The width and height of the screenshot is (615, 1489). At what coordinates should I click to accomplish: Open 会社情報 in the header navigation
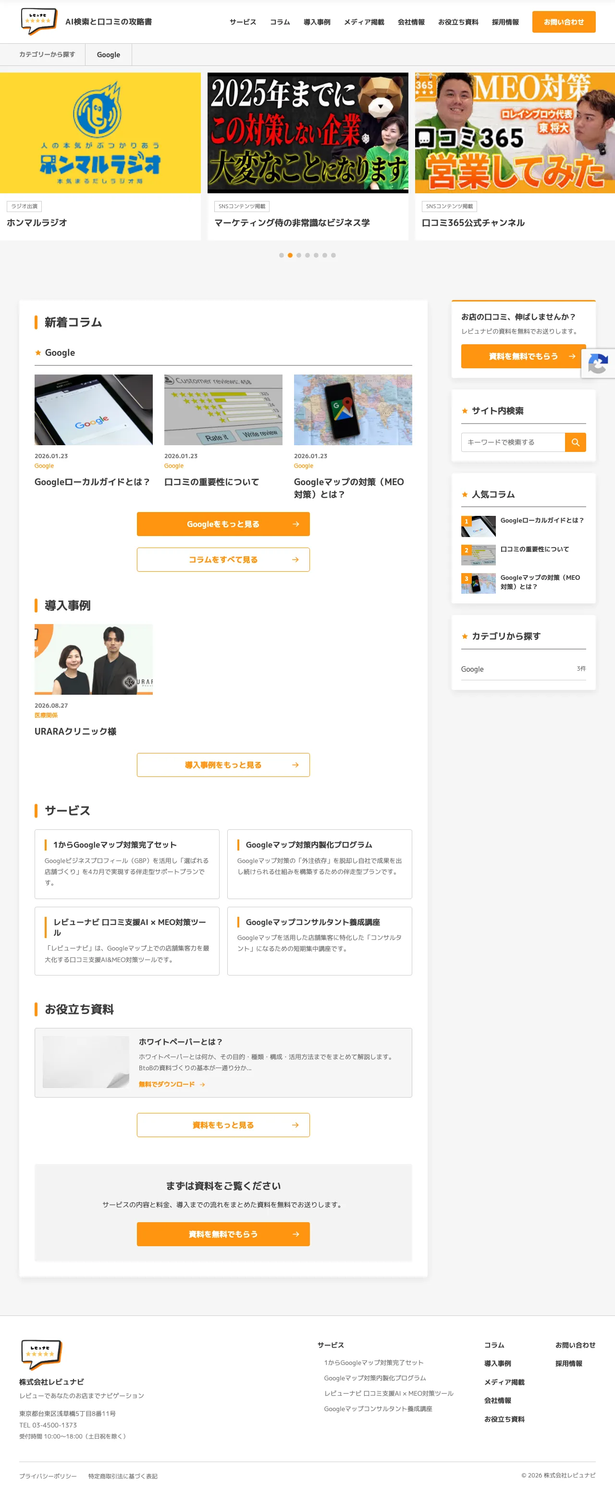[411, 22]
